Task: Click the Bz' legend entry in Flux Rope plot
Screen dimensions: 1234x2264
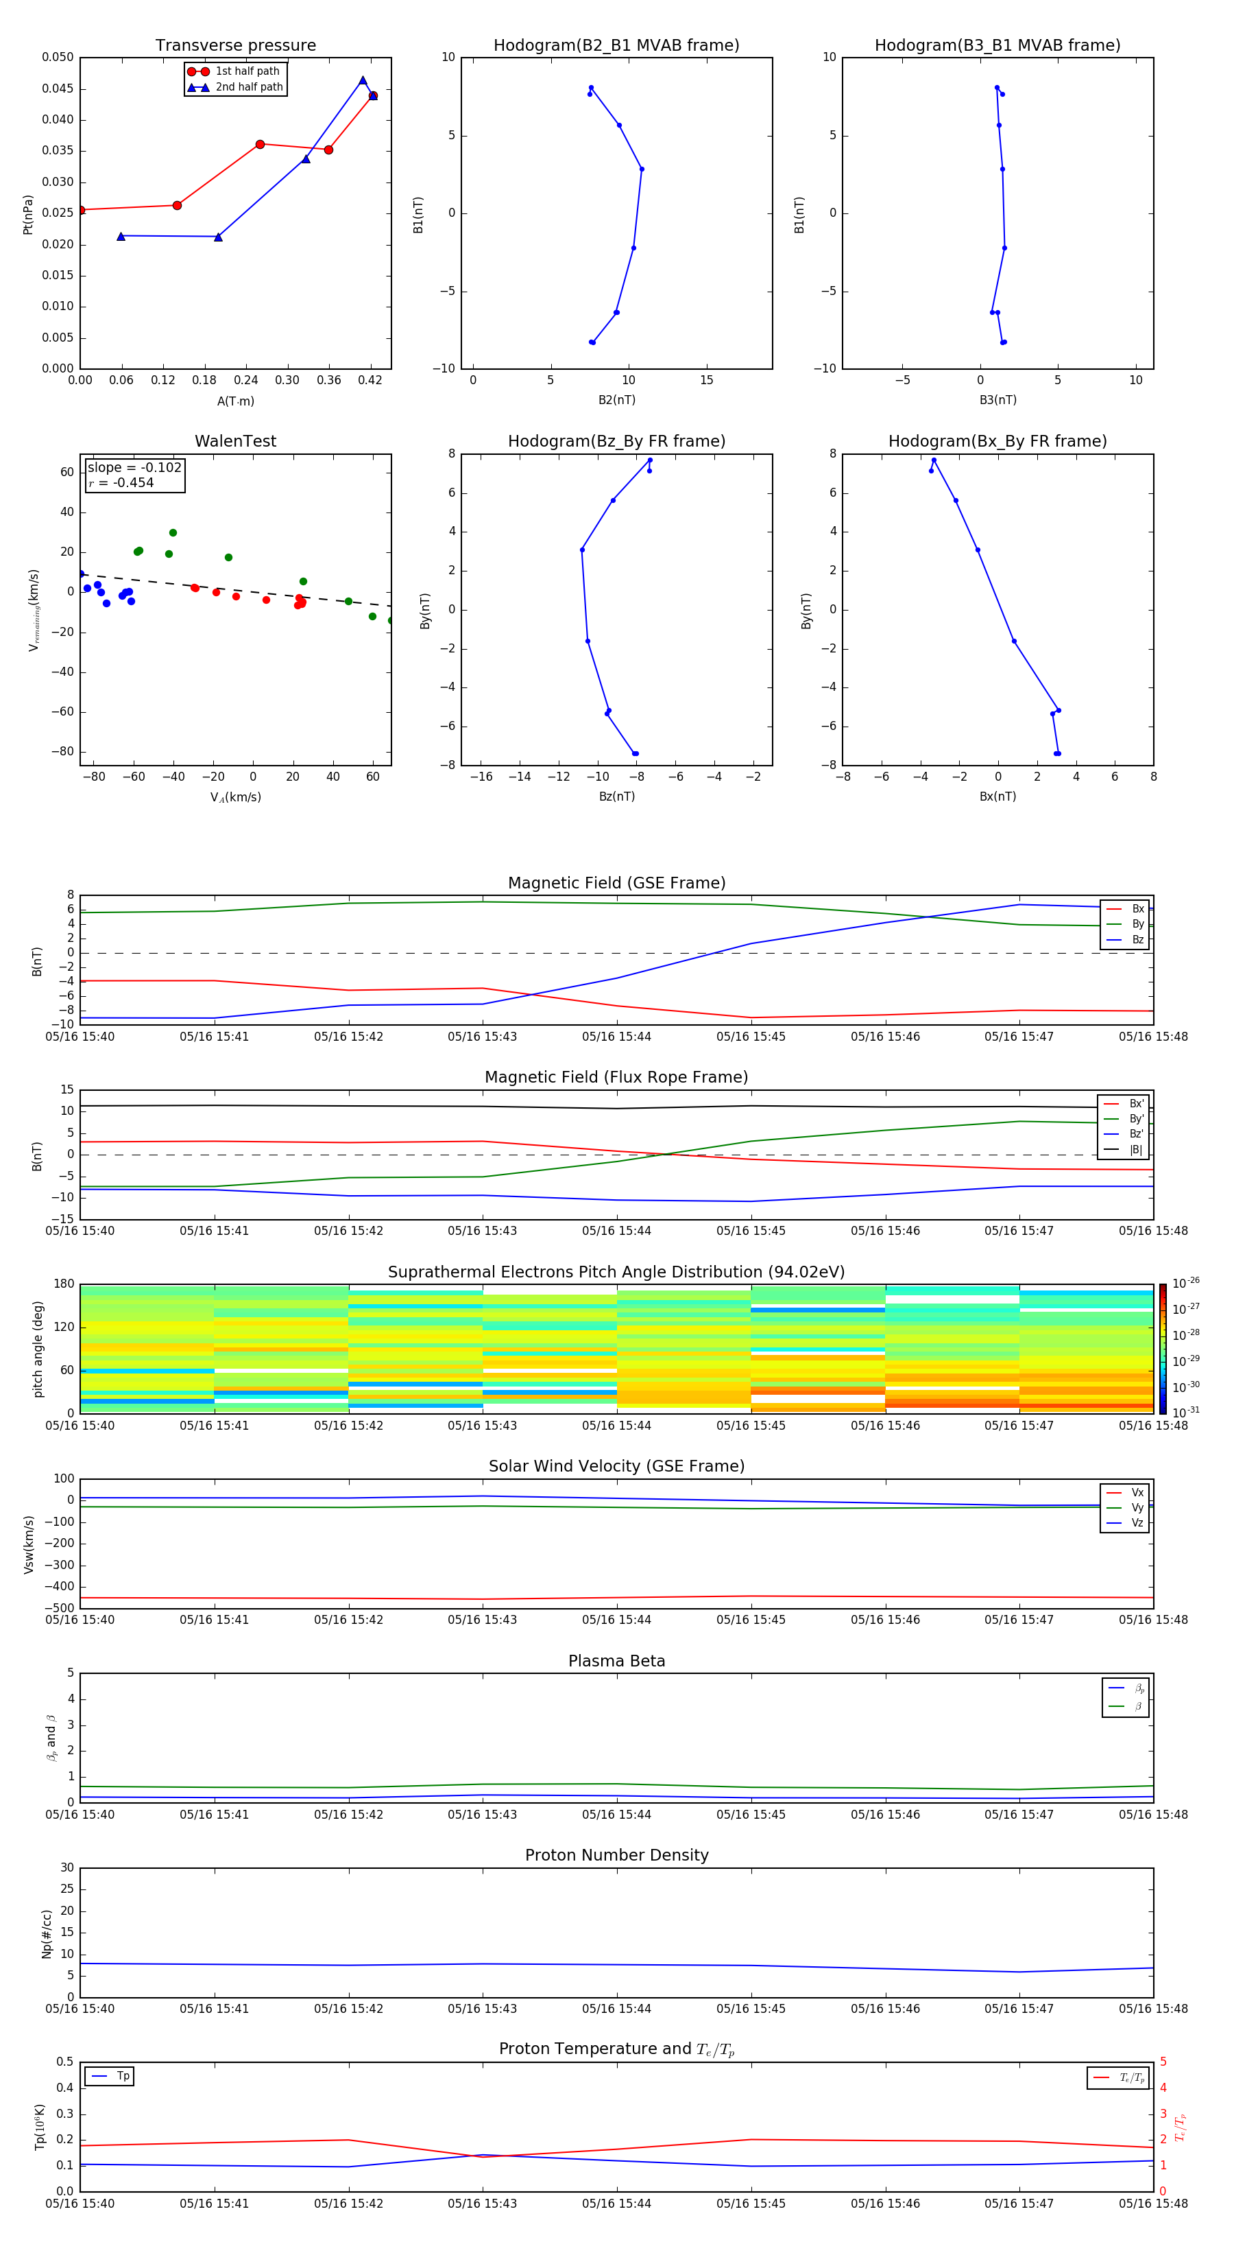Action: coord(1124,1135)
